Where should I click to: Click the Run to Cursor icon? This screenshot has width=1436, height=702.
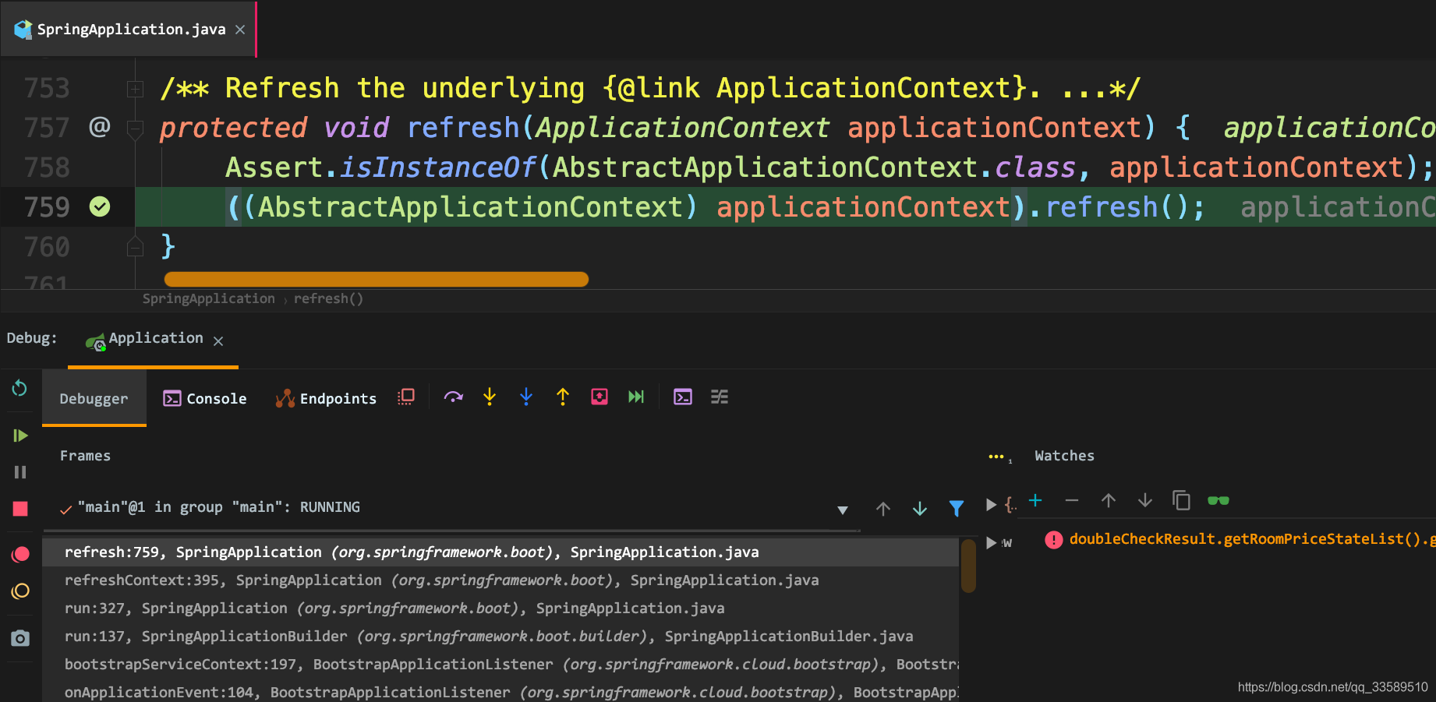[x=636, y=397]
